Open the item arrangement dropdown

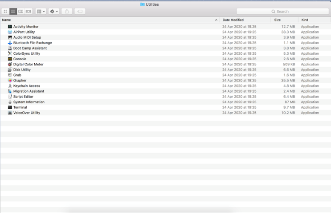(x=41, y=12)
